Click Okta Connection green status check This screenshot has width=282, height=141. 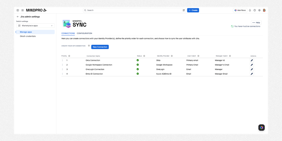coord(138,60)
